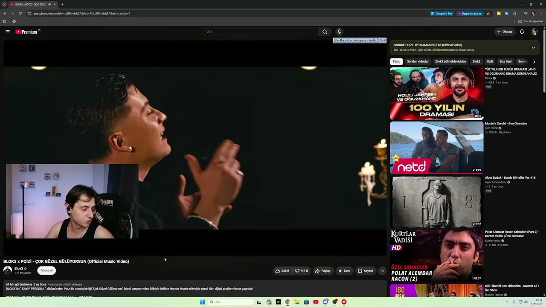The width and height of the screenshot is (546, 307).
Task: Open Chrome's three-dot menu
Action: point(541,13)
